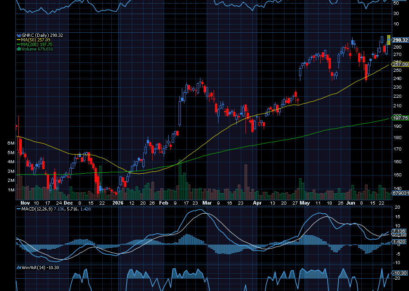The image size is (409, 291).
Task: Select the 'MA(200) 197.75' legend entry
Action: coord(37,45)
